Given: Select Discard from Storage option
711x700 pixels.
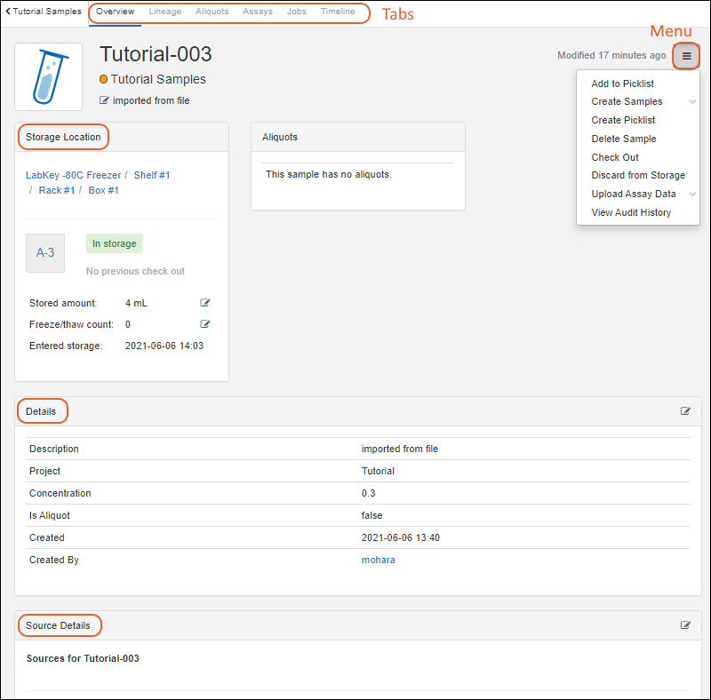Looking at the screenshot, I should (638, 176).
